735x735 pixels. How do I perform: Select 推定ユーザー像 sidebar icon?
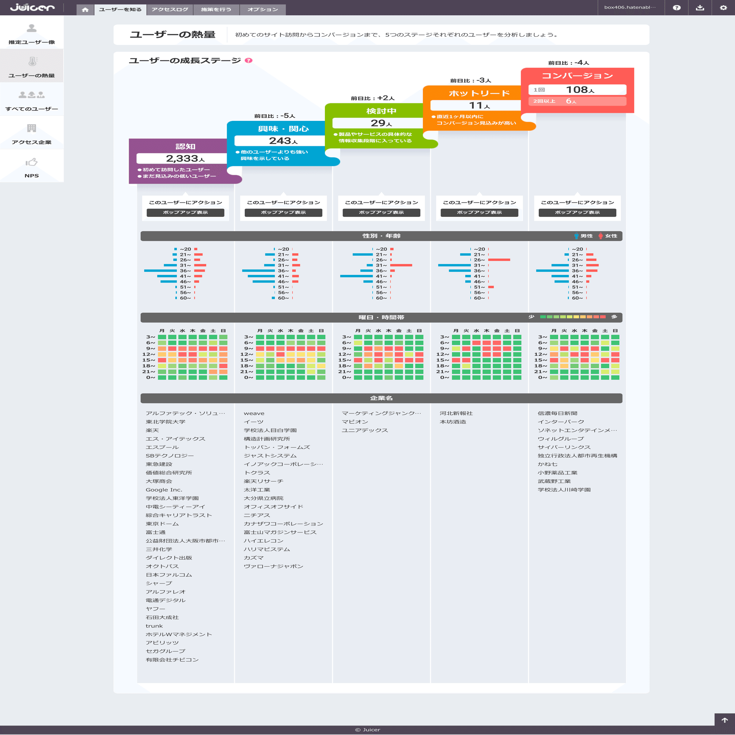tap(32, 29)
